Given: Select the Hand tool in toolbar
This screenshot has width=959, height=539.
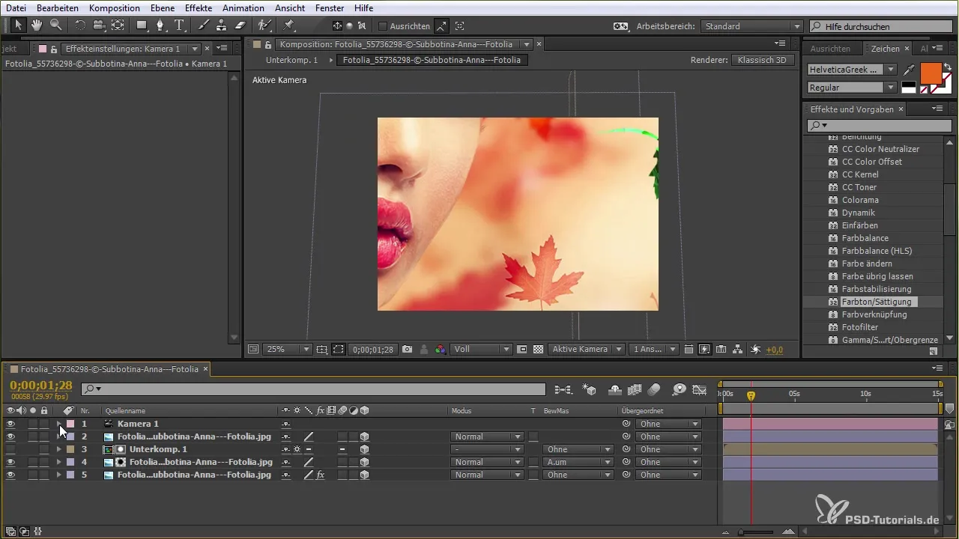Looking at the screenshot, I should 37,25.
